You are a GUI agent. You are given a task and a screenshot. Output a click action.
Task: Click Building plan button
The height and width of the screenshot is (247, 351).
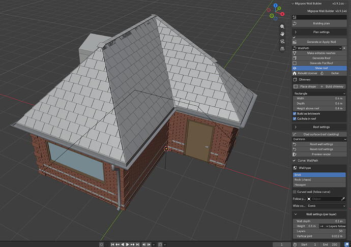pyautogui.click(x=319, y=23)
